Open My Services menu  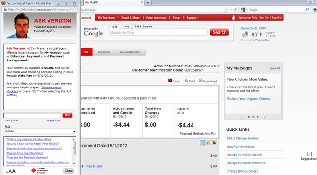106,18
